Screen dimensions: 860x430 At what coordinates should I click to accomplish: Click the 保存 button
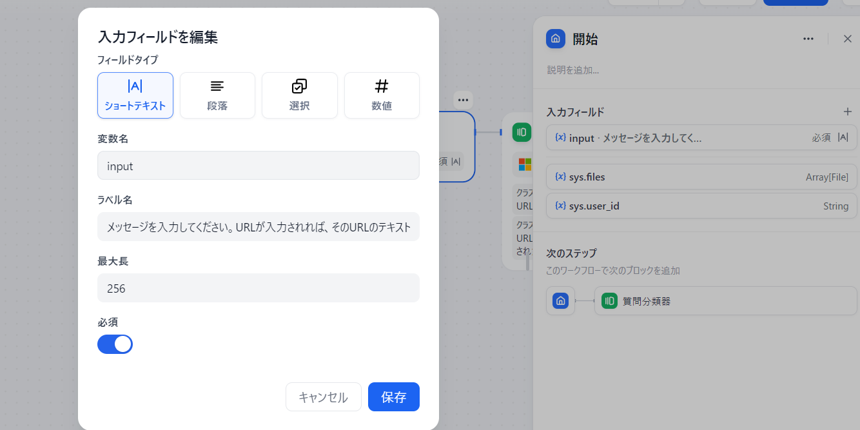point(394,397)
